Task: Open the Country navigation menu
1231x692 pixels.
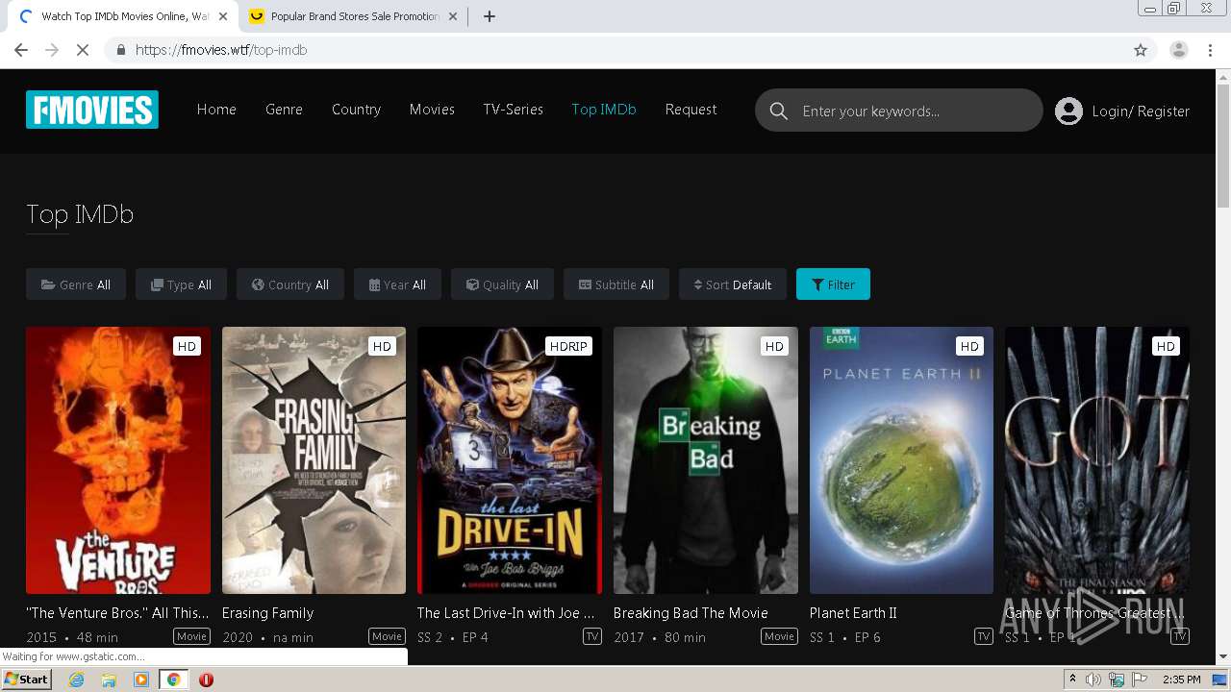Action: tap(356, 110)
